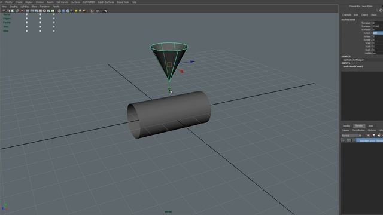The height and width of the screenshot is (215, 383).
Task: Click the green Y-axis handle below the cone
Action: point(169,90)
